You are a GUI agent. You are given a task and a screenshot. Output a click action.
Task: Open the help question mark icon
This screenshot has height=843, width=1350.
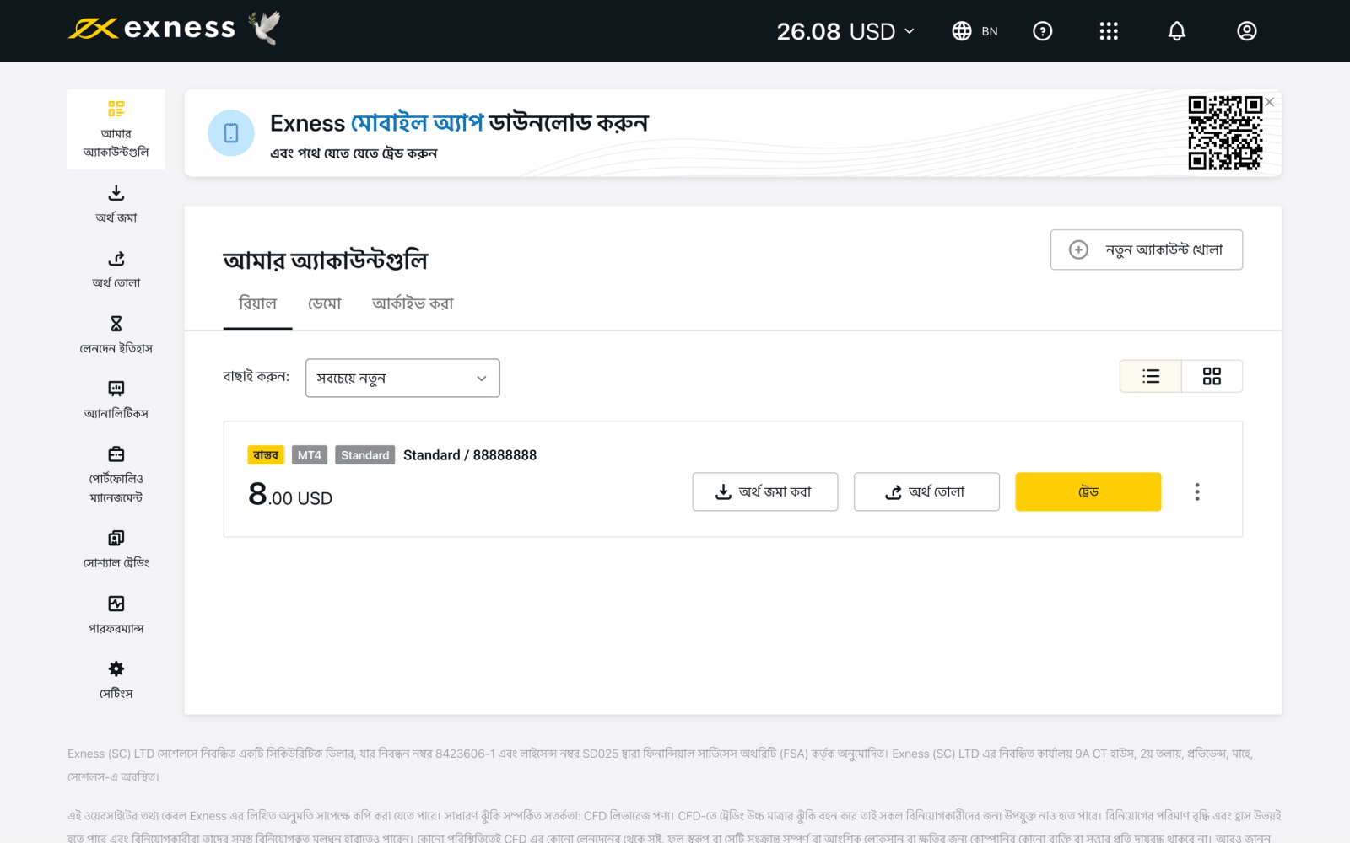point(1043,31)
